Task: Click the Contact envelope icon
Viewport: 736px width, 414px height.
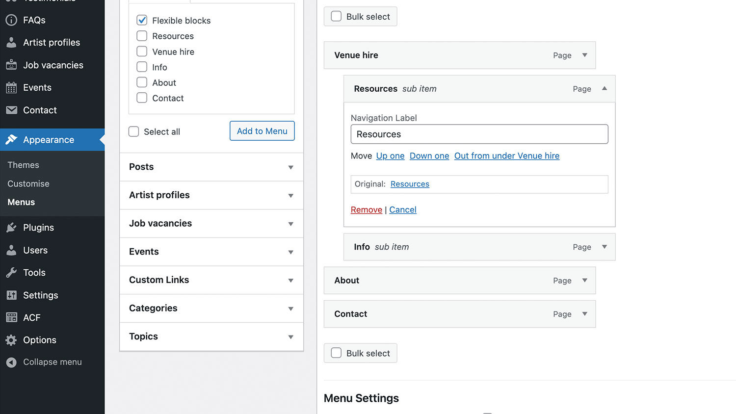Action: pyautogui.click(x=11, y=110)
